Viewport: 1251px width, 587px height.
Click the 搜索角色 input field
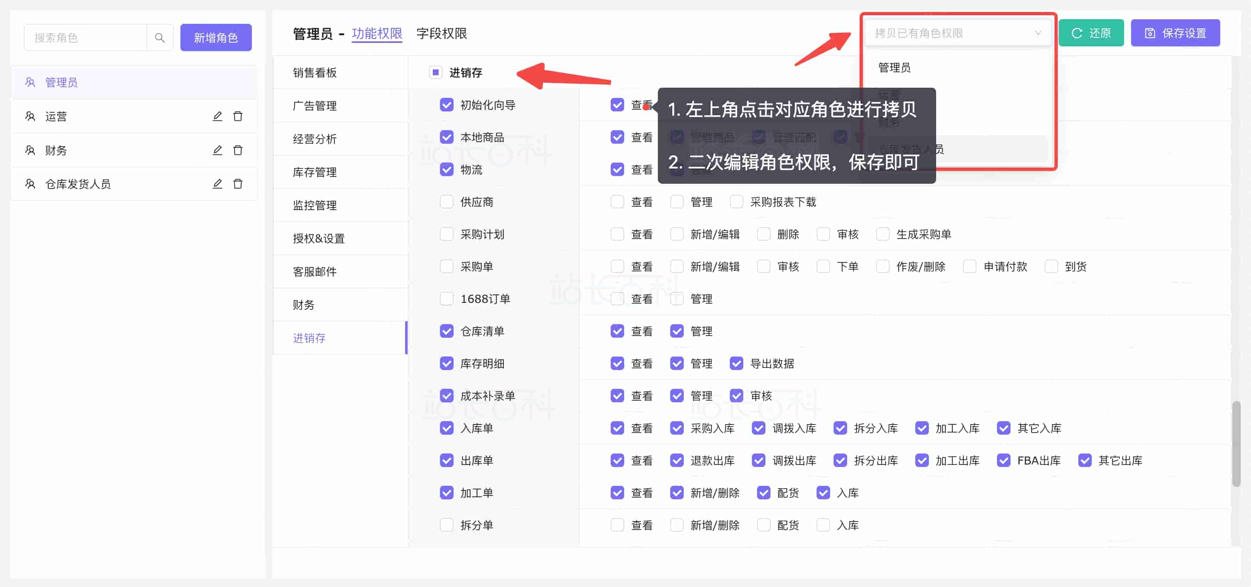(86, 37)
